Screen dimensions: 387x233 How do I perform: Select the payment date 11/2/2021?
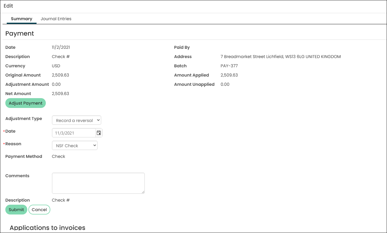click(x=61, y=47)
